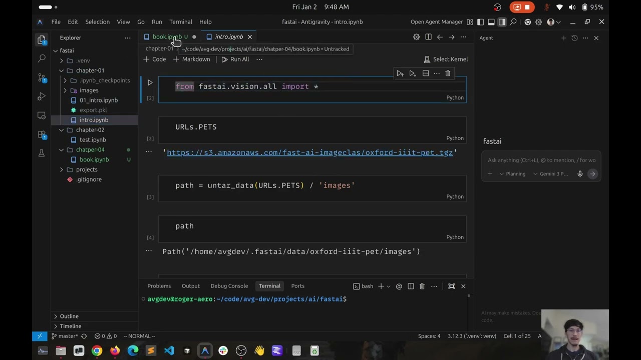Click the master branch status item

click(65, 336)
